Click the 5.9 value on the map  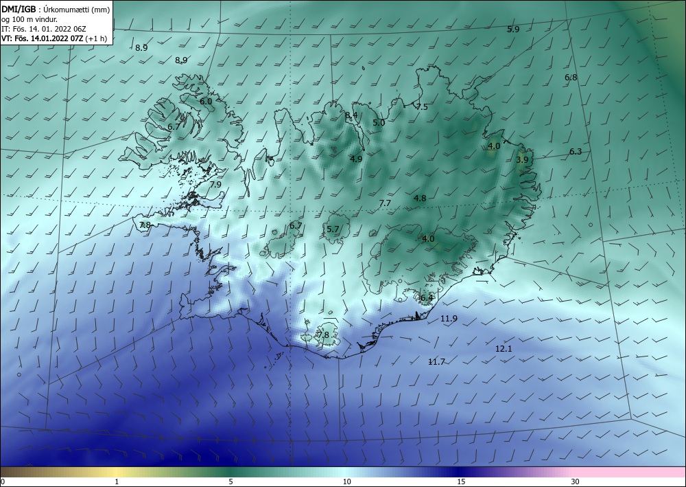(513, 30)
